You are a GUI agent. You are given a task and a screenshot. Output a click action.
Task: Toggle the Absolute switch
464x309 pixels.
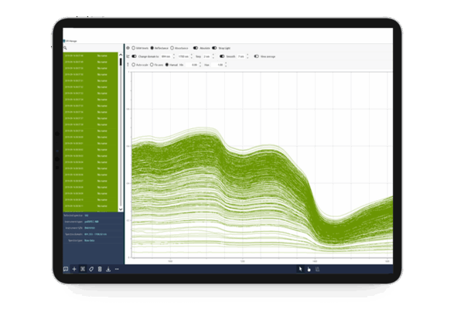point(196,47)
